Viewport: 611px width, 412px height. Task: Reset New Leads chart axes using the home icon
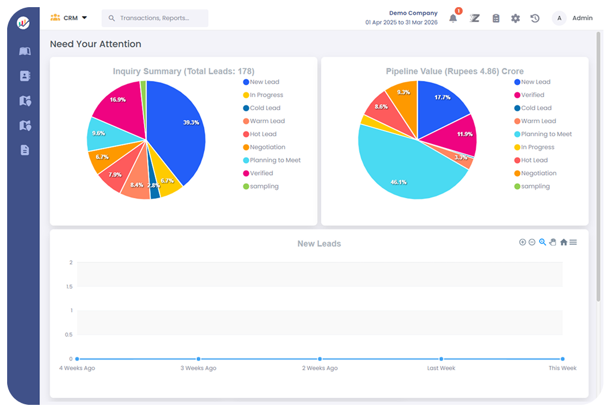(x=563, y=242)
